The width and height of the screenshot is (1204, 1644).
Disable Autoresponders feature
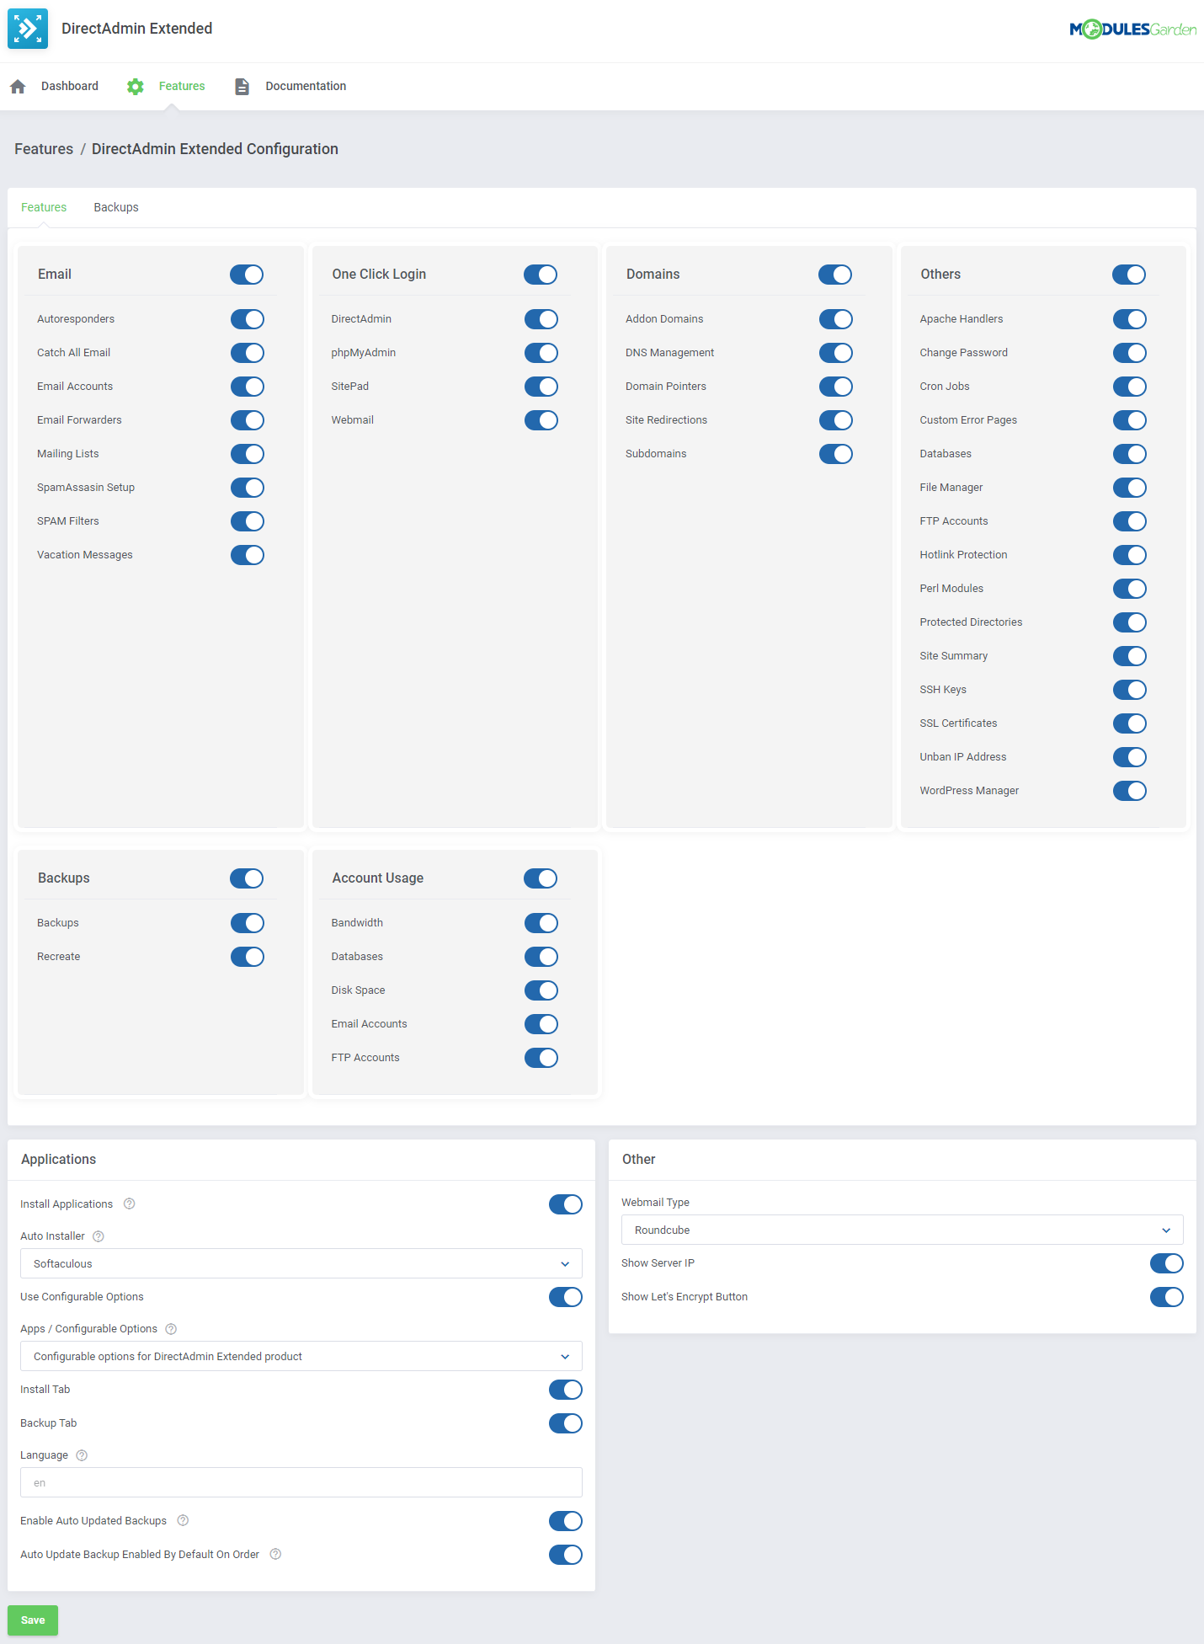click(248, 319)
